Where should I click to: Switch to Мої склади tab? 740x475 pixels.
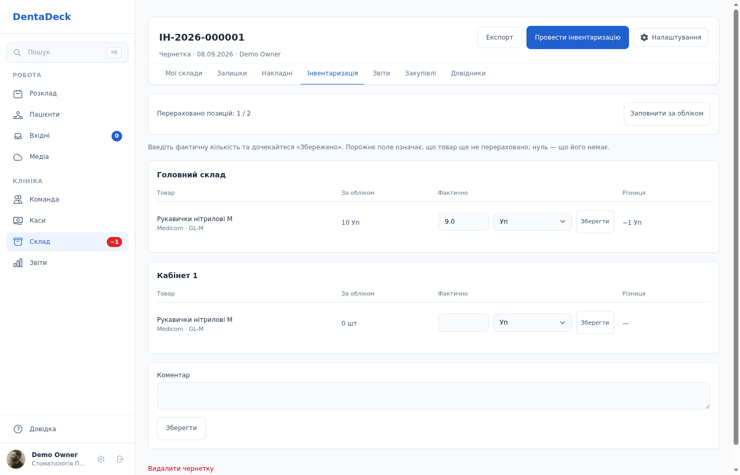[184, 73]
